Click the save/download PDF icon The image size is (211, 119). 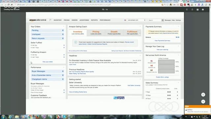coord(197,10)
